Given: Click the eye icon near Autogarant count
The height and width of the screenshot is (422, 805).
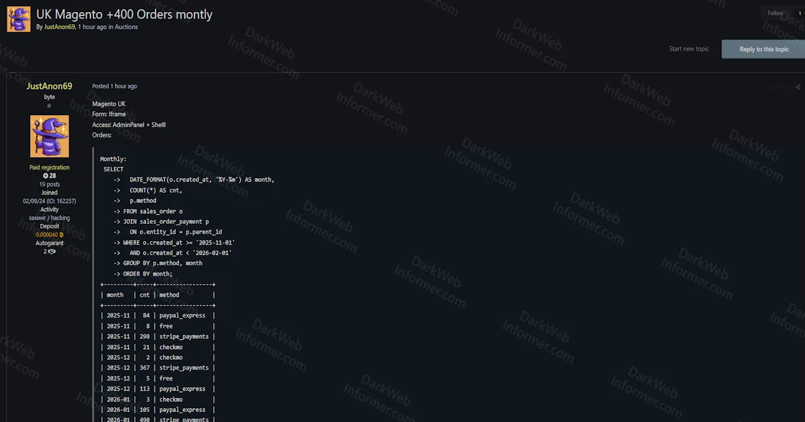Looking at the screenshot, I should 53,251.
